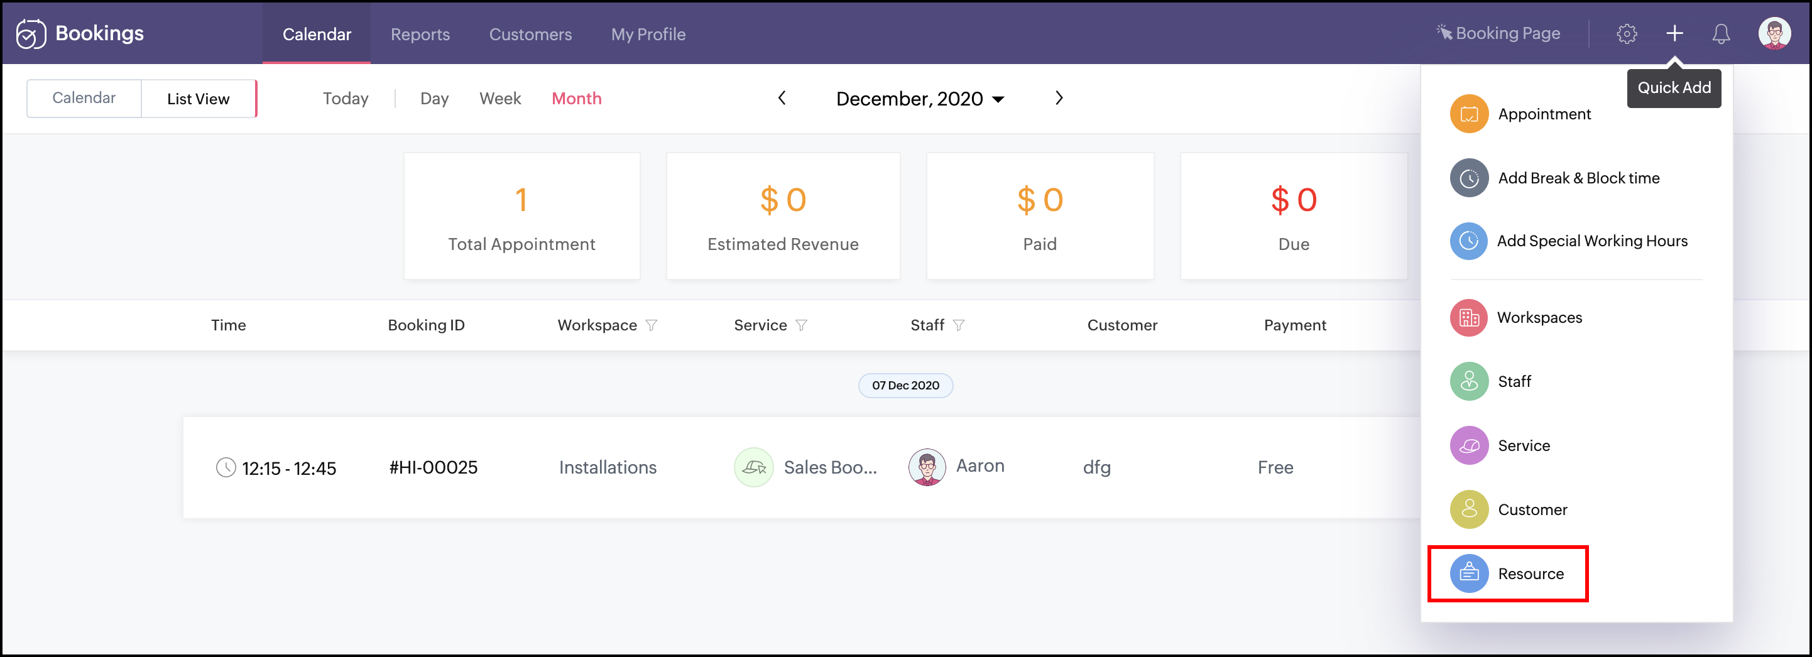This screenshot has height=657, width=1812.
Task: Click the Workspaces icon in Quick Add
Action: pos(1469,318)
